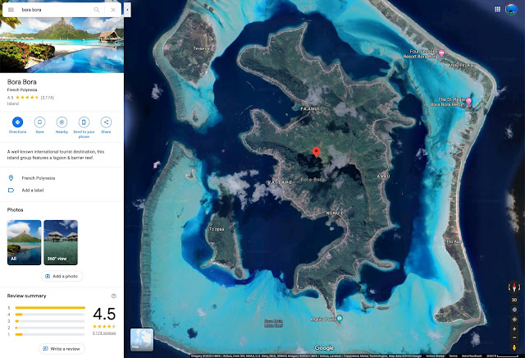Click the Faanui map label

310,108
